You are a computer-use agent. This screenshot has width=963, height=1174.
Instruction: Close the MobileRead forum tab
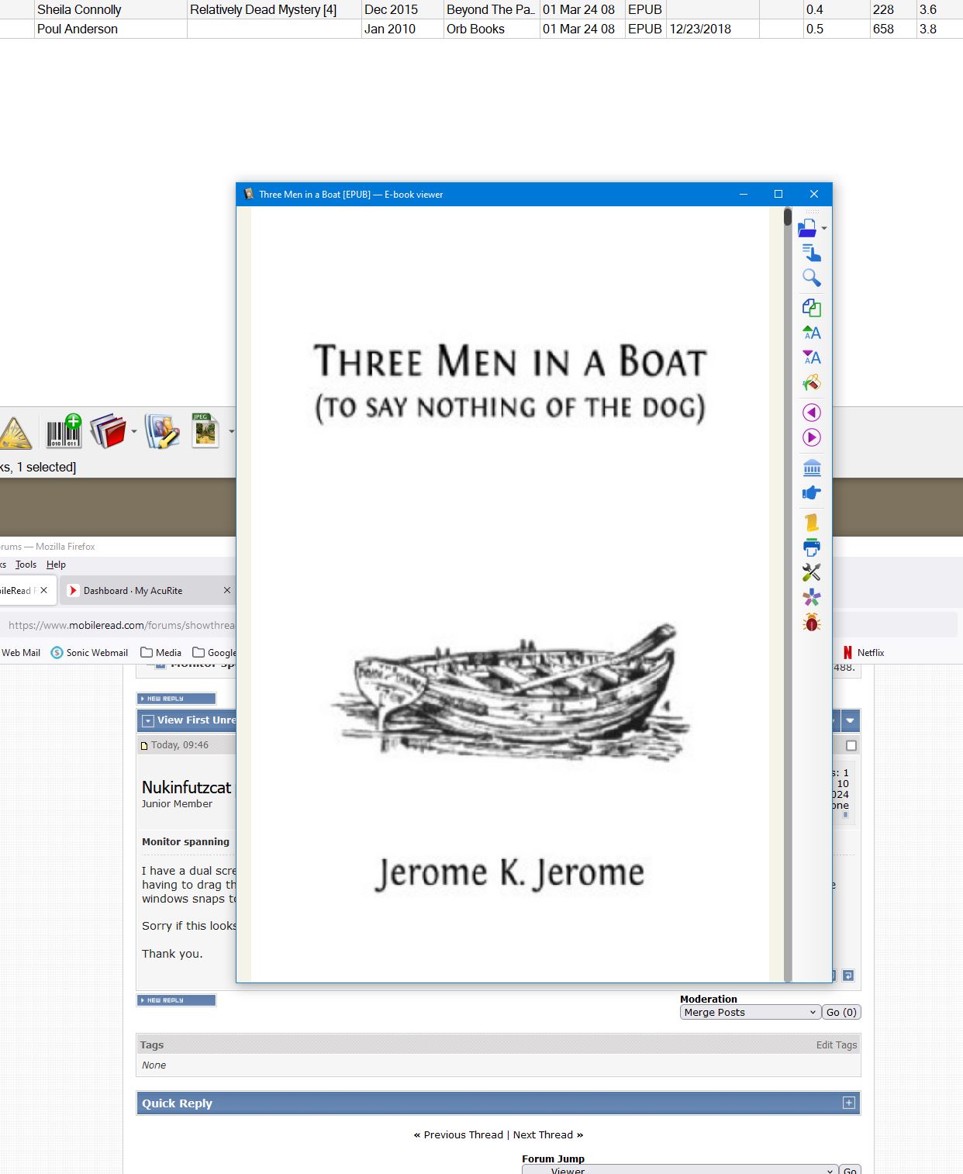coord(44,590)
